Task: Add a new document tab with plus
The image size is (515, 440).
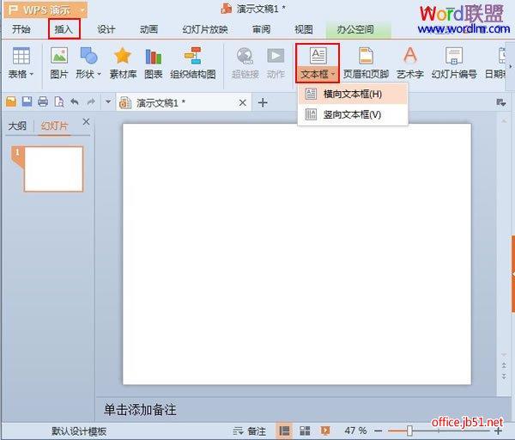Action: click(x=263, y=102)
